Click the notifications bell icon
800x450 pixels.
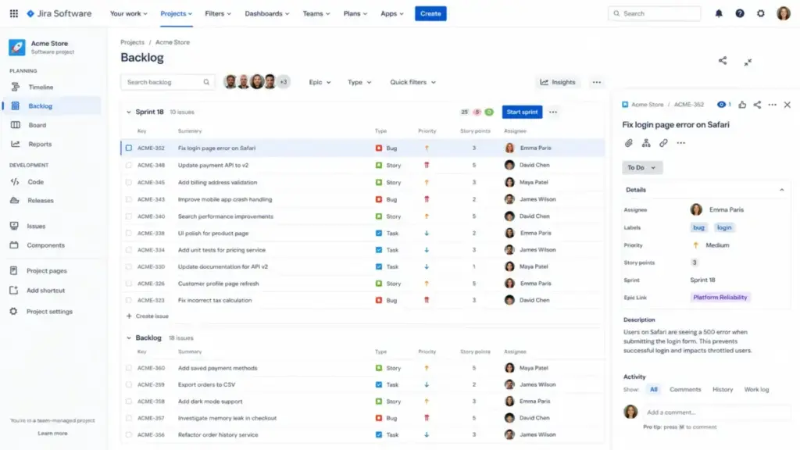click(719, 14)
